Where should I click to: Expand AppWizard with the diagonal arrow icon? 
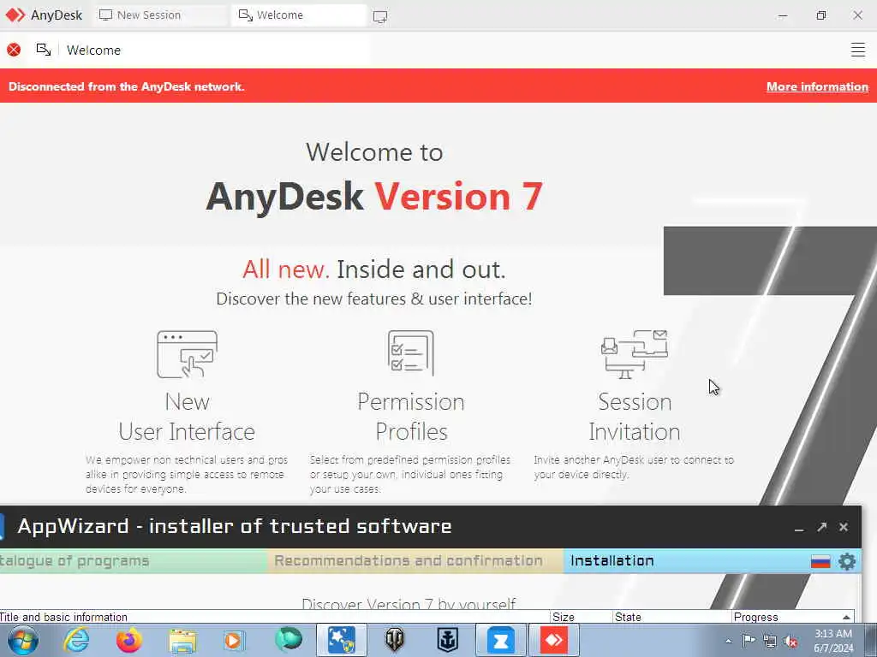point(821,527)
